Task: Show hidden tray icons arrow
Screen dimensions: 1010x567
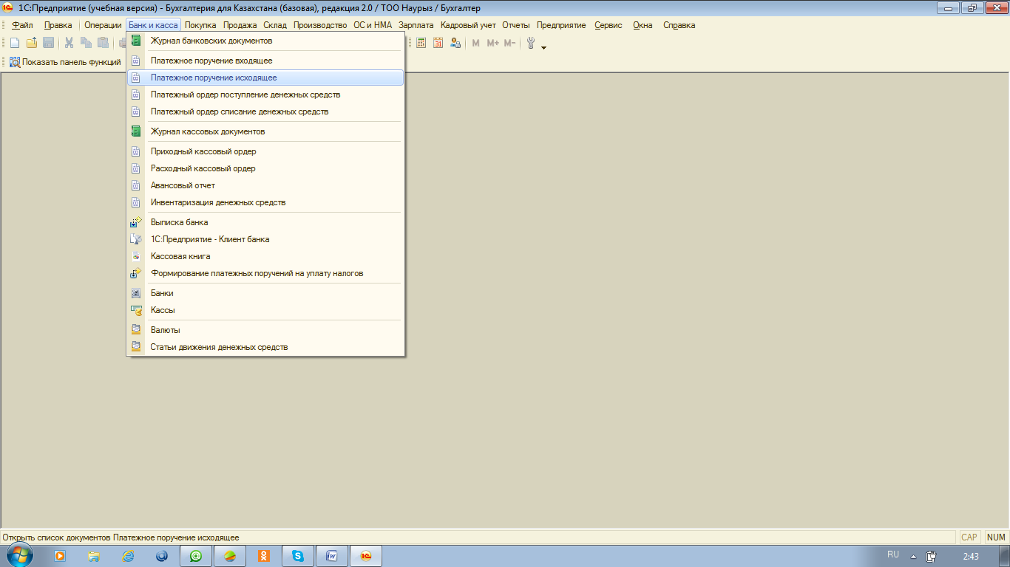Action: pyautogui.click(x=913, y=557)
